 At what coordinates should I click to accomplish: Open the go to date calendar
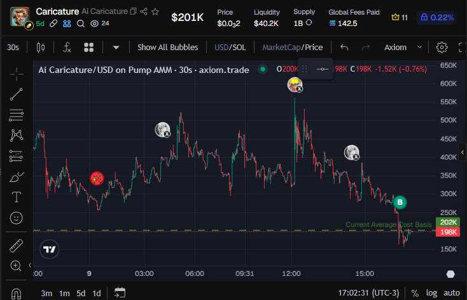coord(120,293)
